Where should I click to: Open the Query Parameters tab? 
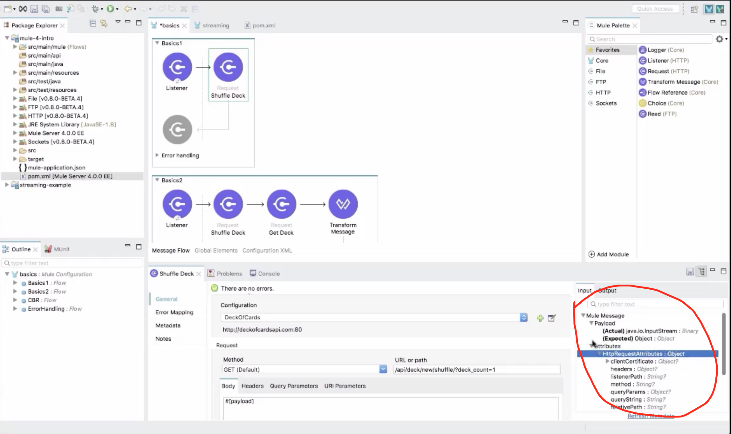coord(294,386)
